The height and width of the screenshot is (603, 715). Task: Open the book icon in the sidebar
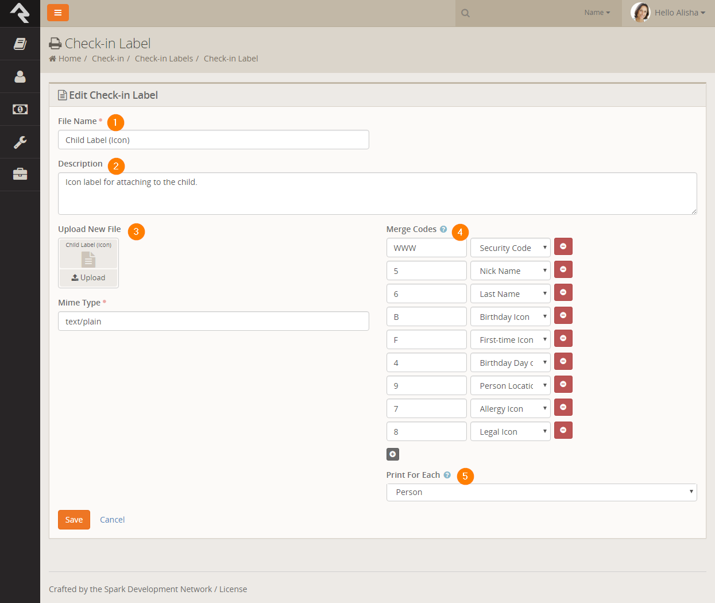[x=20, y=44]
